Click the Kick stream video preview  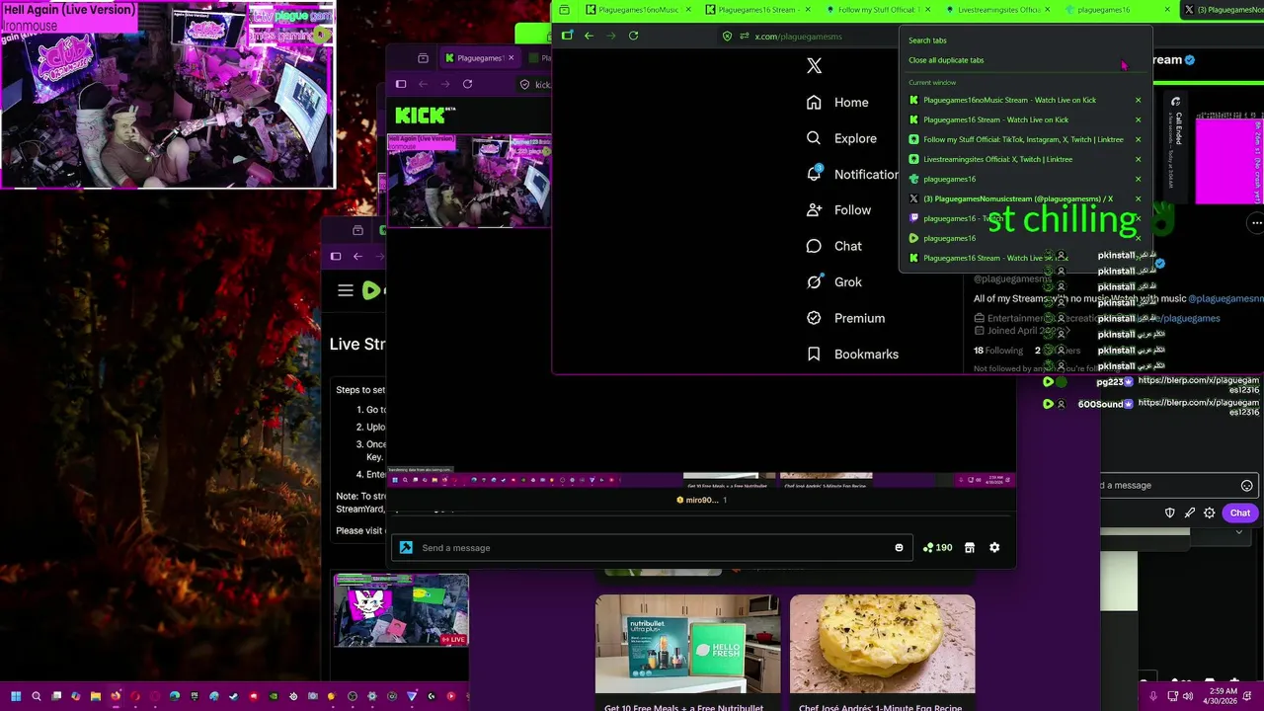469,181
